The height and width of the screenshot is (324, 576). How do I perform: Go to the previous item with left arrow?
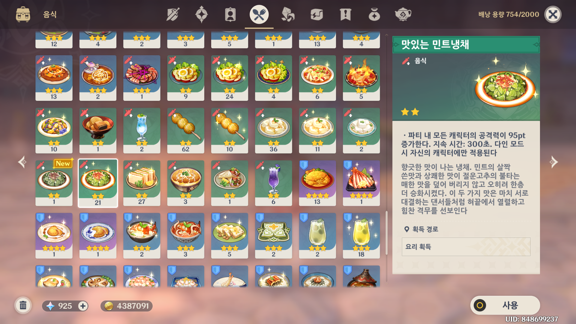click(22, 162)
